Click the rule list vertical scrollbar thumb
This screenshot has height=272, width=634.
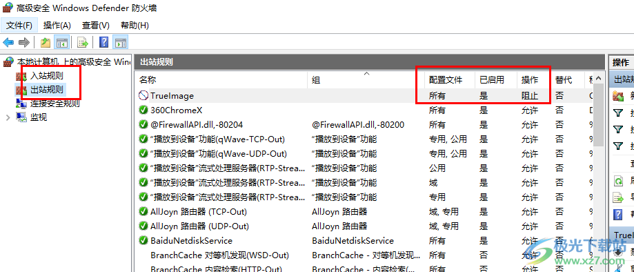(599, 115)
